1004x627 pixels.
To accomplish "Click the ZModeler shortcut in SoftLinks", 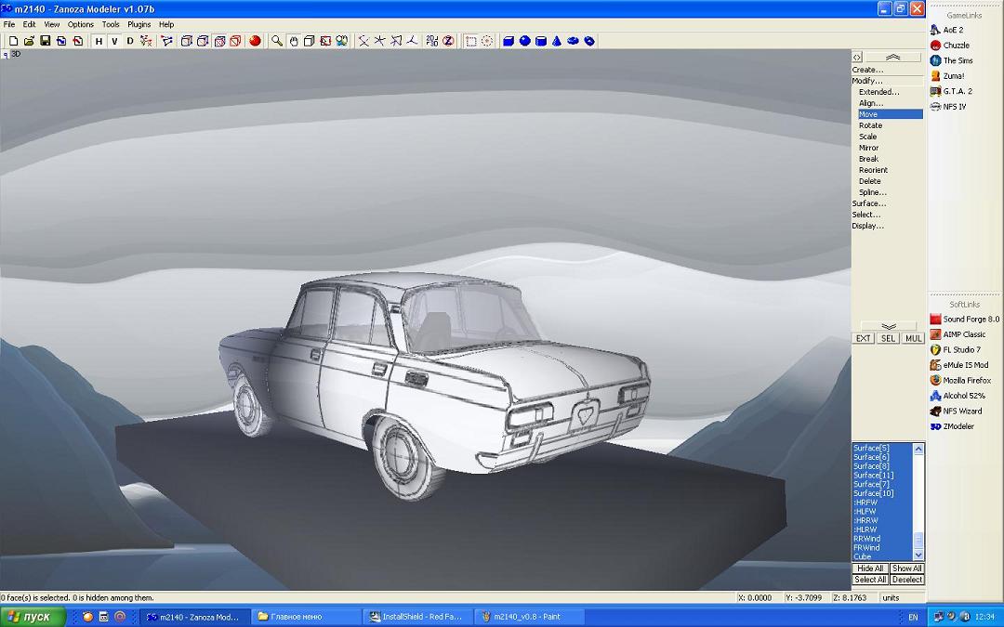I will coord(958,426).
